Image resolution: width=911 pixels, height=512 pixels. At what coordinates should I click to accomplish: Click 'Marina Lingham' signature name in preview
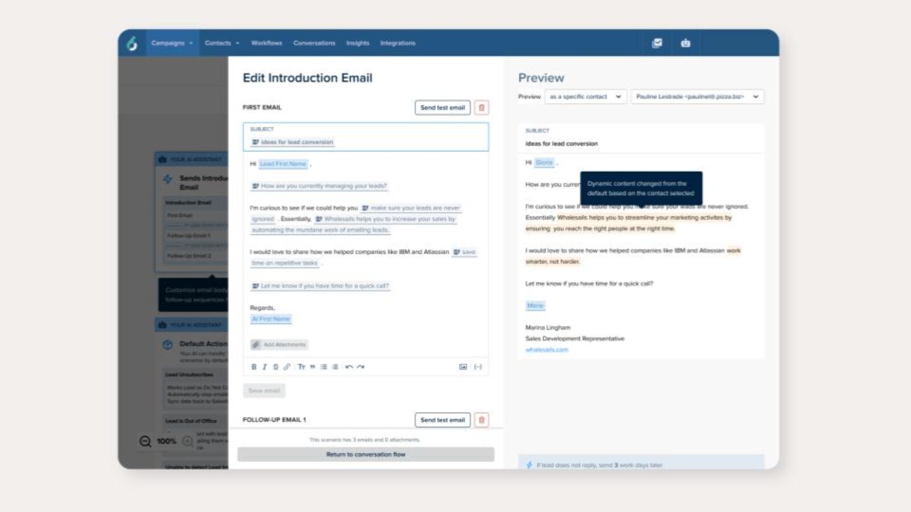tap(548, 328)
